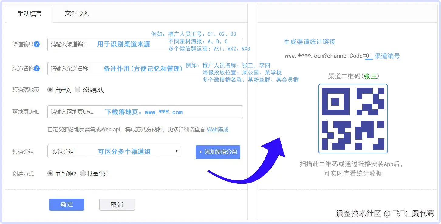
Task: Click the 渠道二维码 heading text
Action: (x=354, y=76)
